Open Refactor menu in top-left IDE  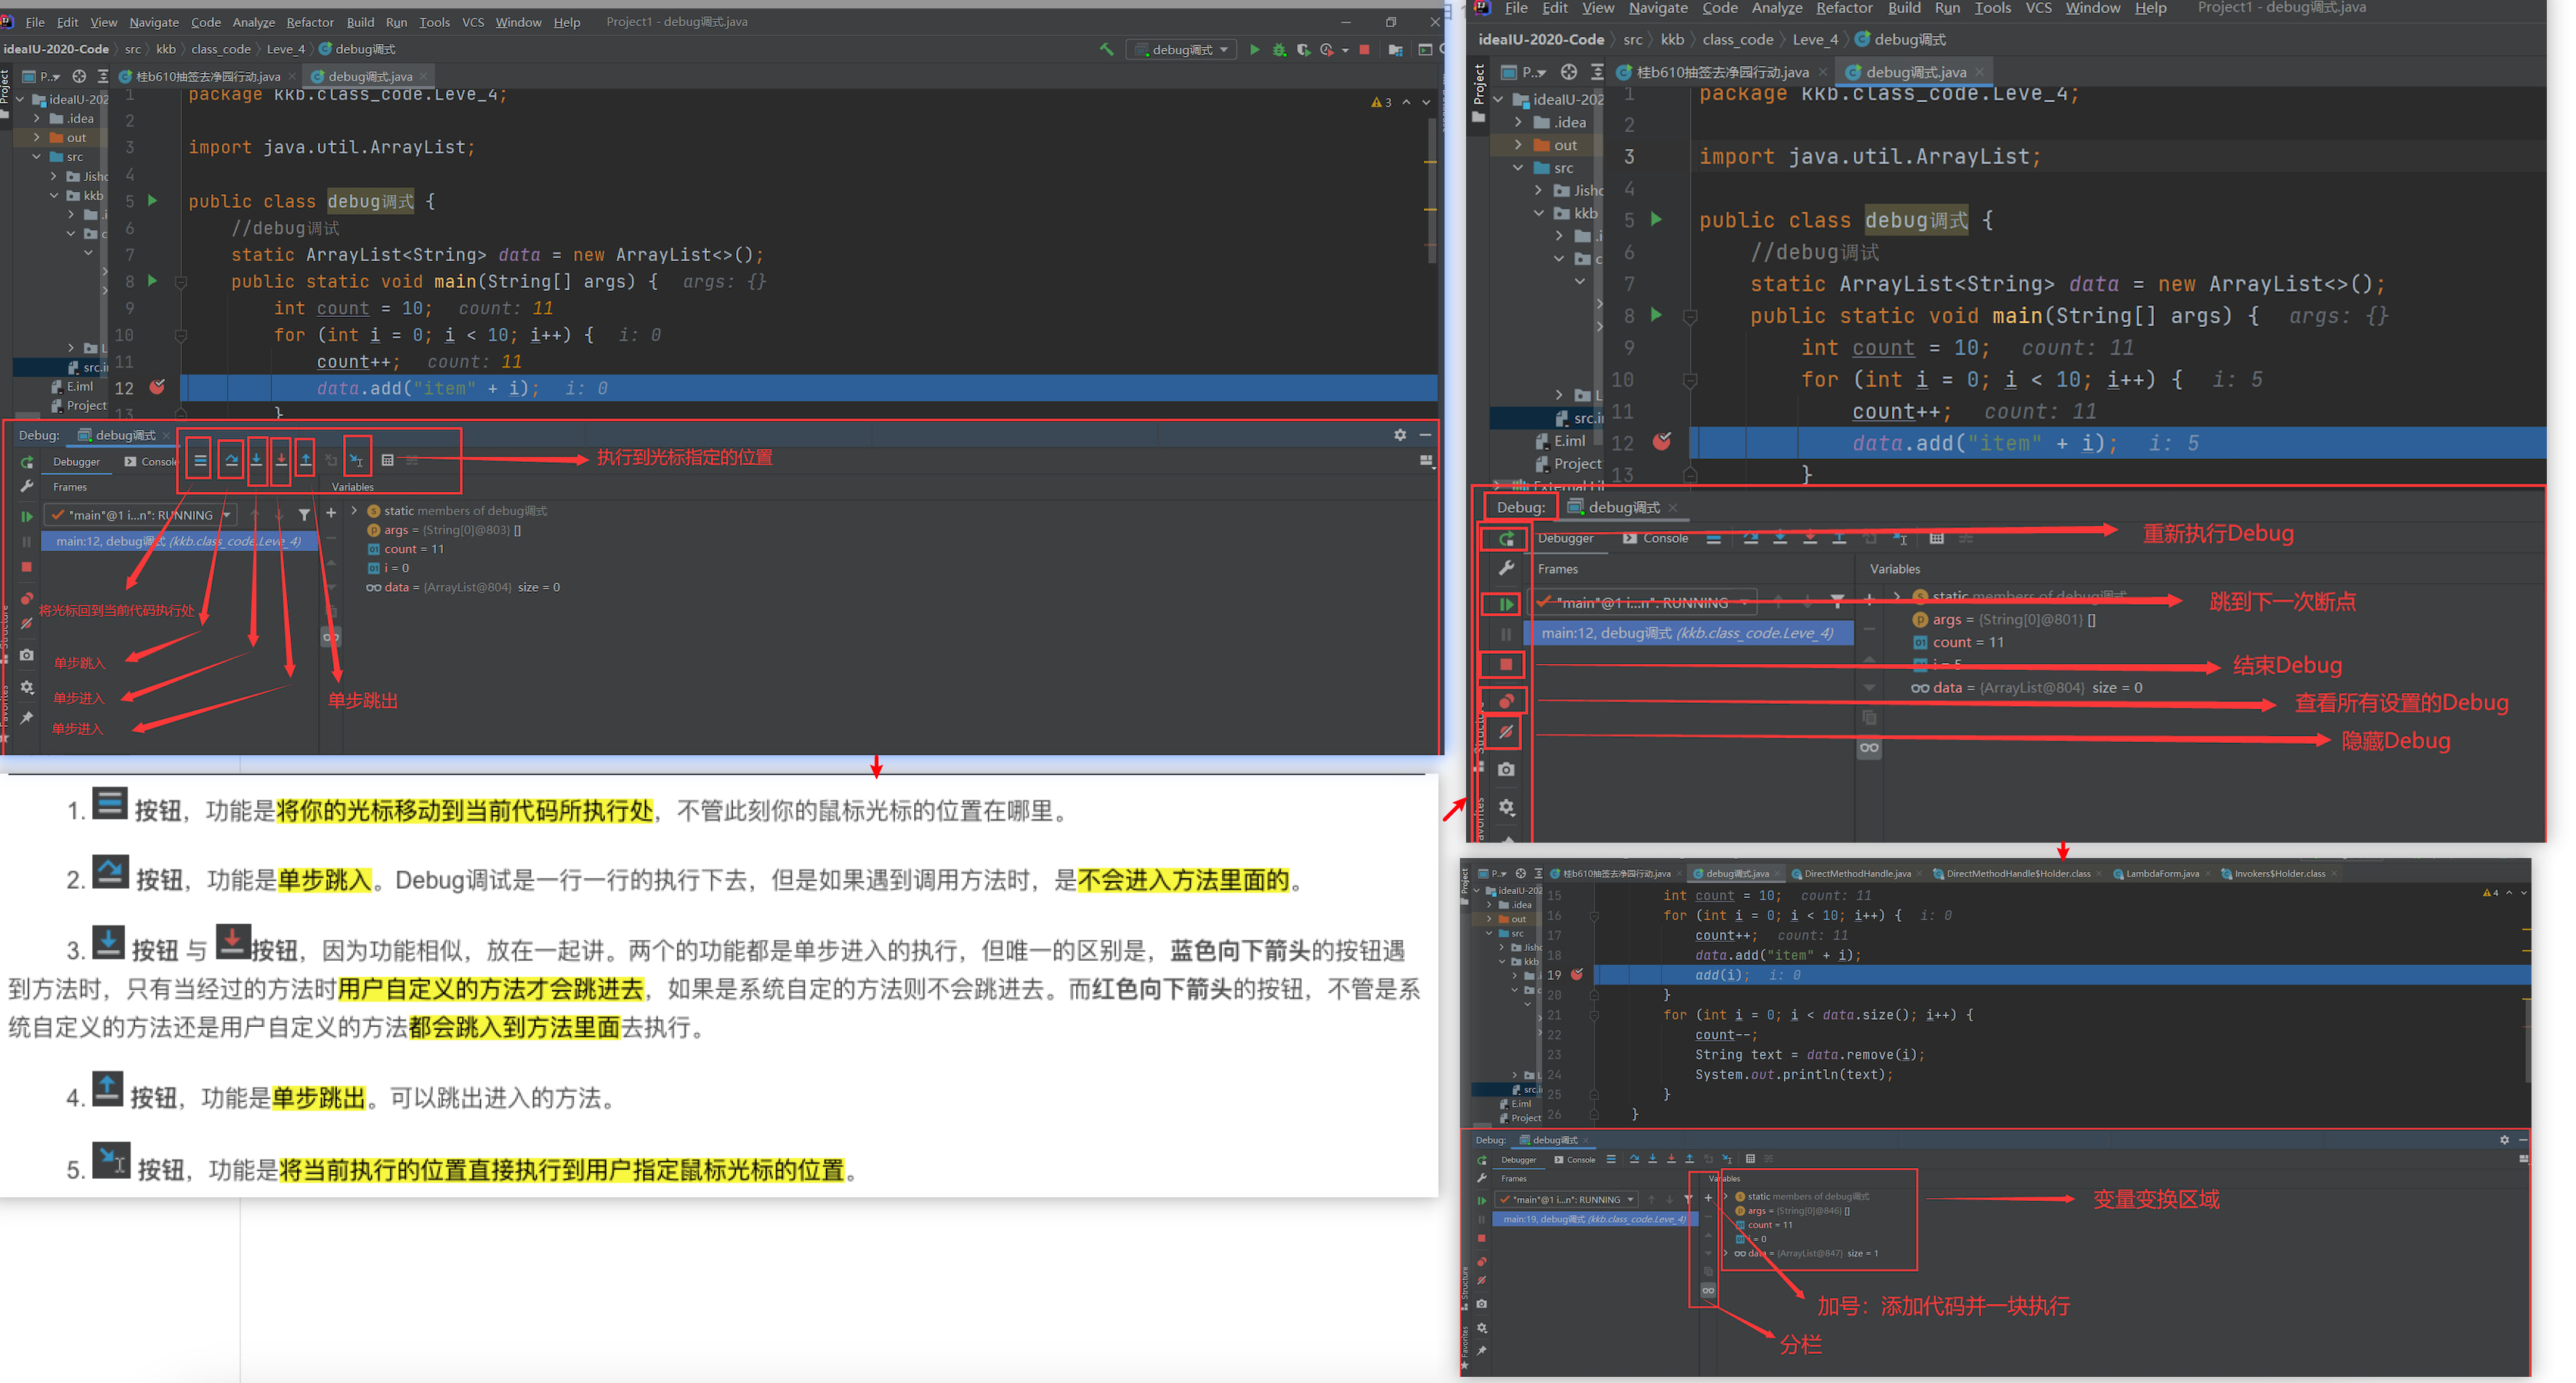tap(310, 22)
